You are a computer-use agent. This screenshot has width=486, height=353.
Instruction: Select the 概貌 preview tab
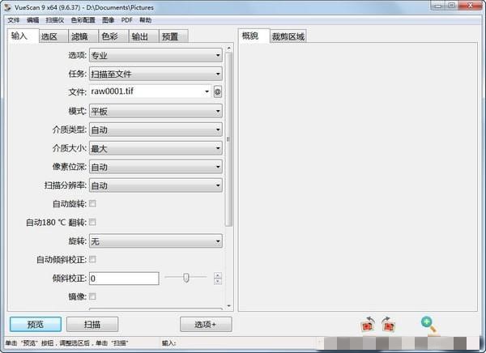point(254,36)
